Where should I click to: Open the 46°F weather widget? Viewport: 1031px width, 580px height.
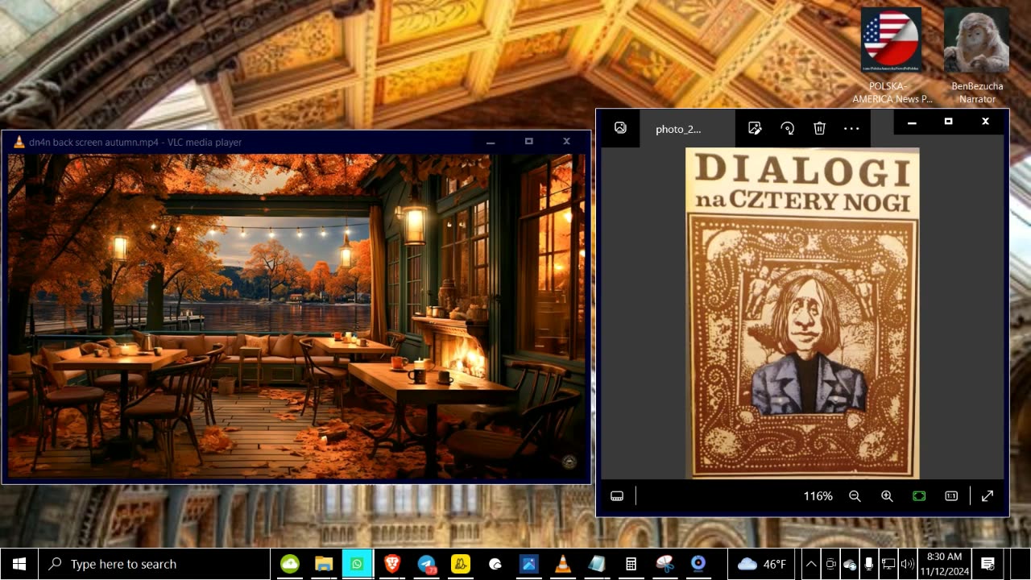[x=762, y=564]
